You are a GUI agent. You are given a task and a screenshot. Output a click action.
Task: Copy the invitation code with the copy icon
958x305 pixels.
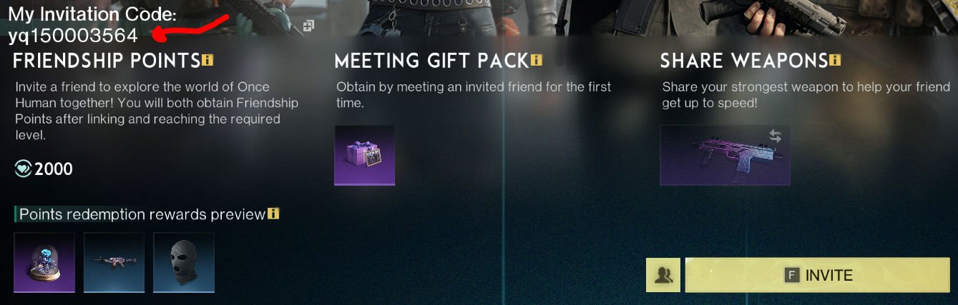point(308,26)
